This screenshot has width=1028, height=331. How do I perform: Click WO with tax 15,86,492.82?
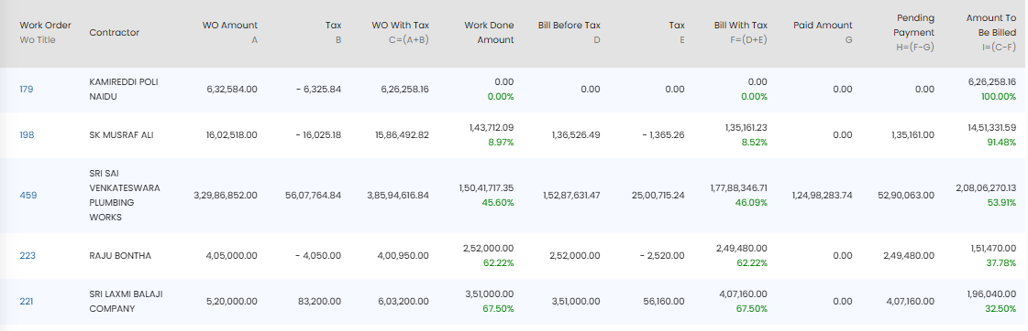(x=402, y=134)
